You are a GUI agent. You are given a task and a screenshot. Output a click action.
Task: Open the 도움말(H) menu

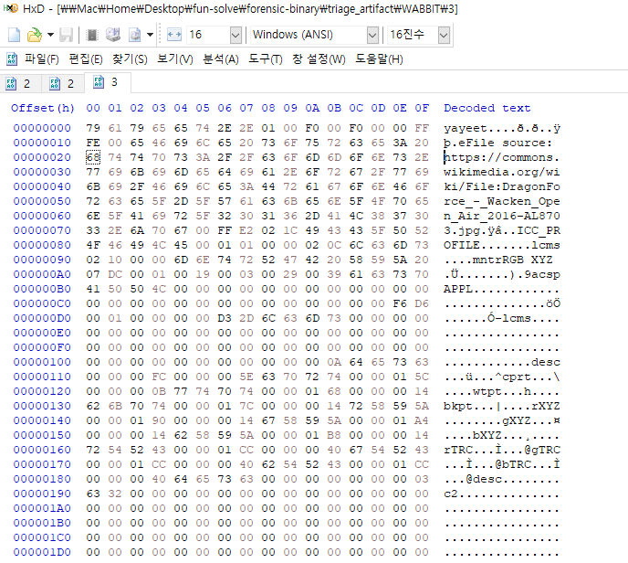(x=380, y=59)
